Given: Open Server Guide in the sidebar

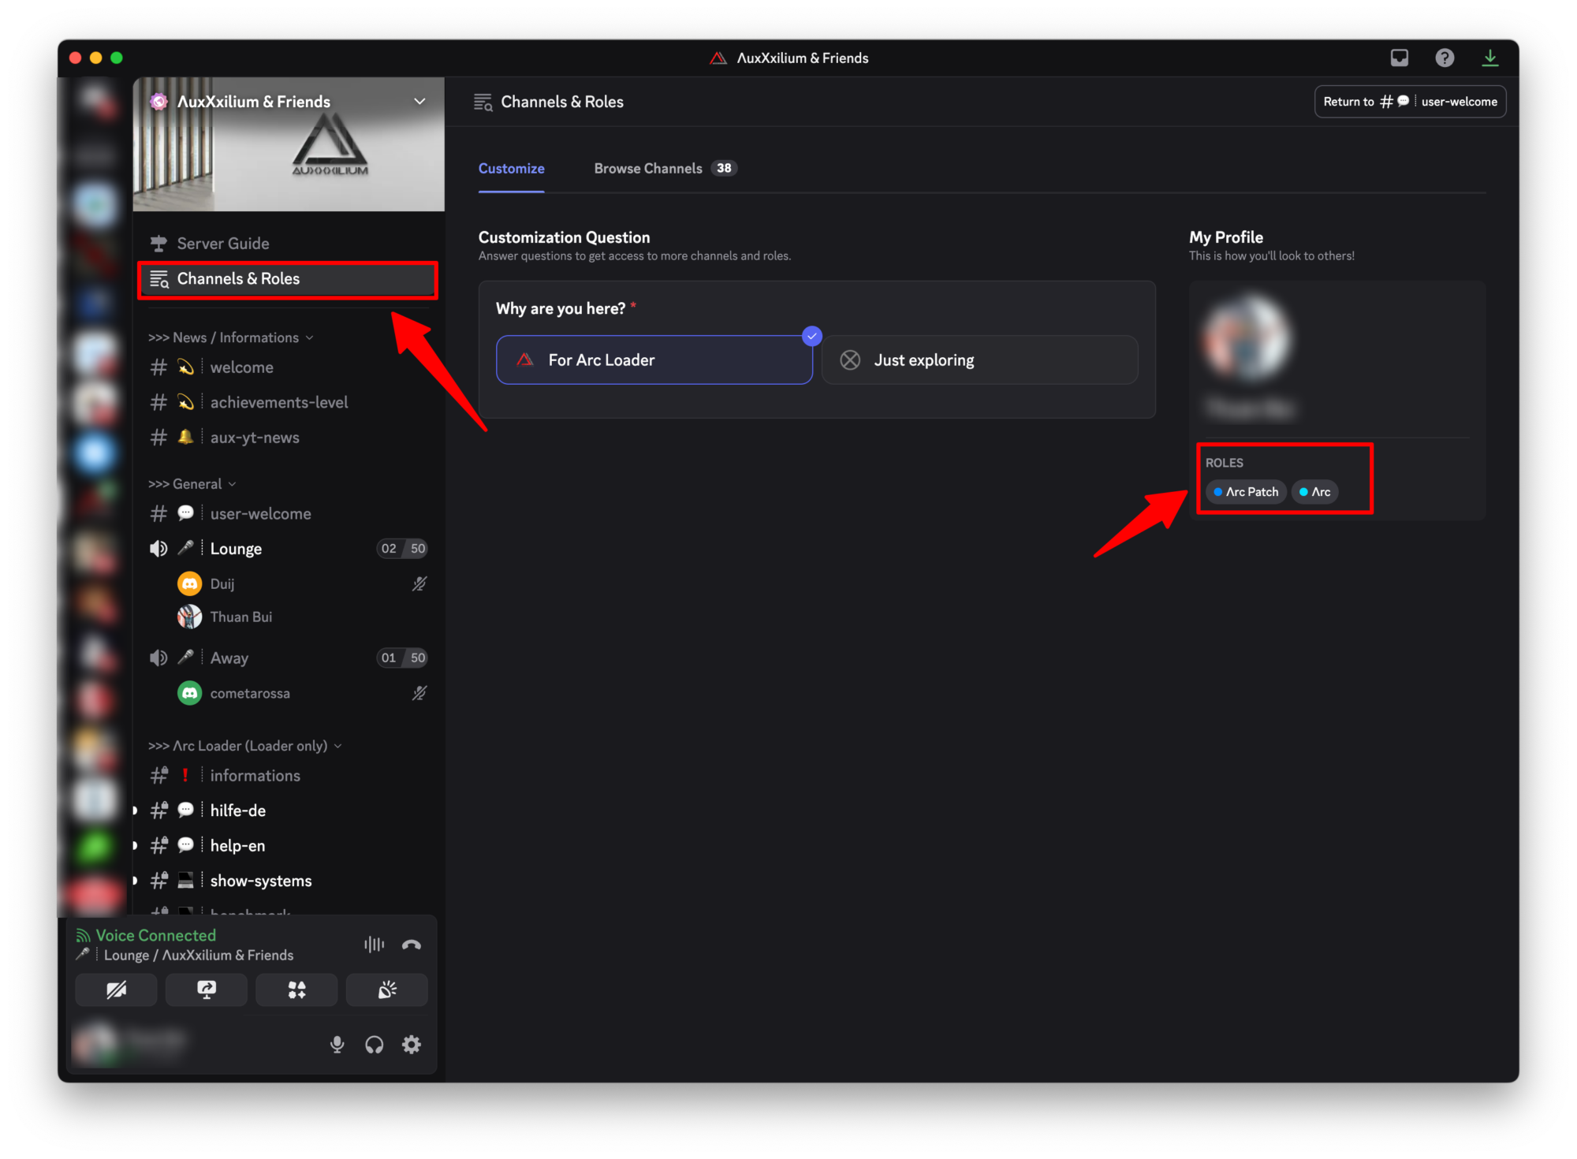Looking at the screenshot, I should (x=223, y=244).
